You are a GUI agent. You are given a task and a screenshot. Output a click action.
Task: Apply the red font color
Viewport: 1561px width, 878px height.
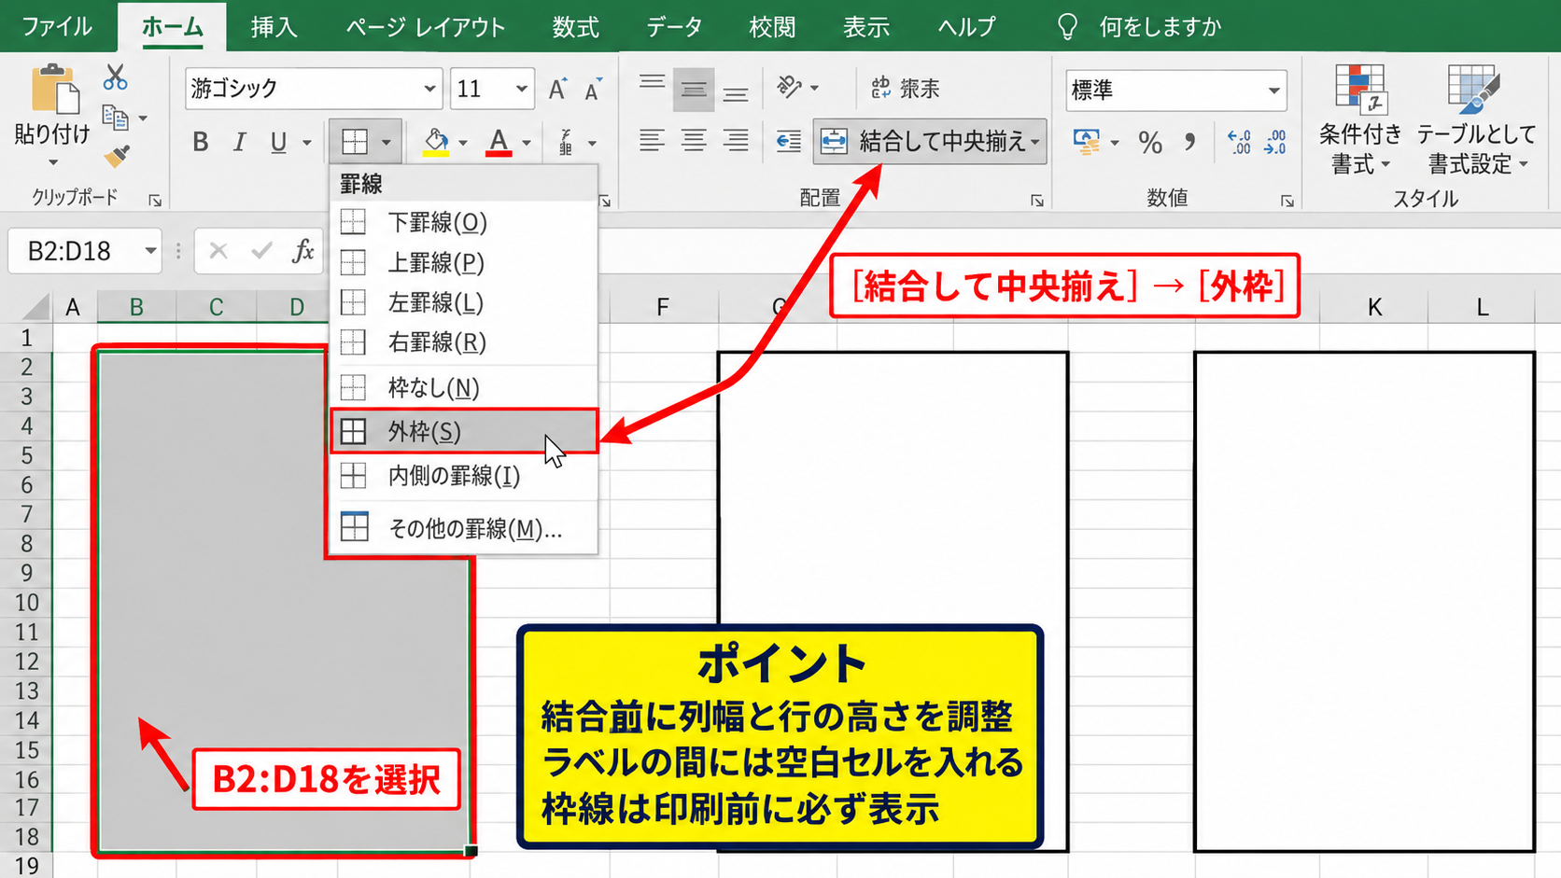[x=499, y=142]
